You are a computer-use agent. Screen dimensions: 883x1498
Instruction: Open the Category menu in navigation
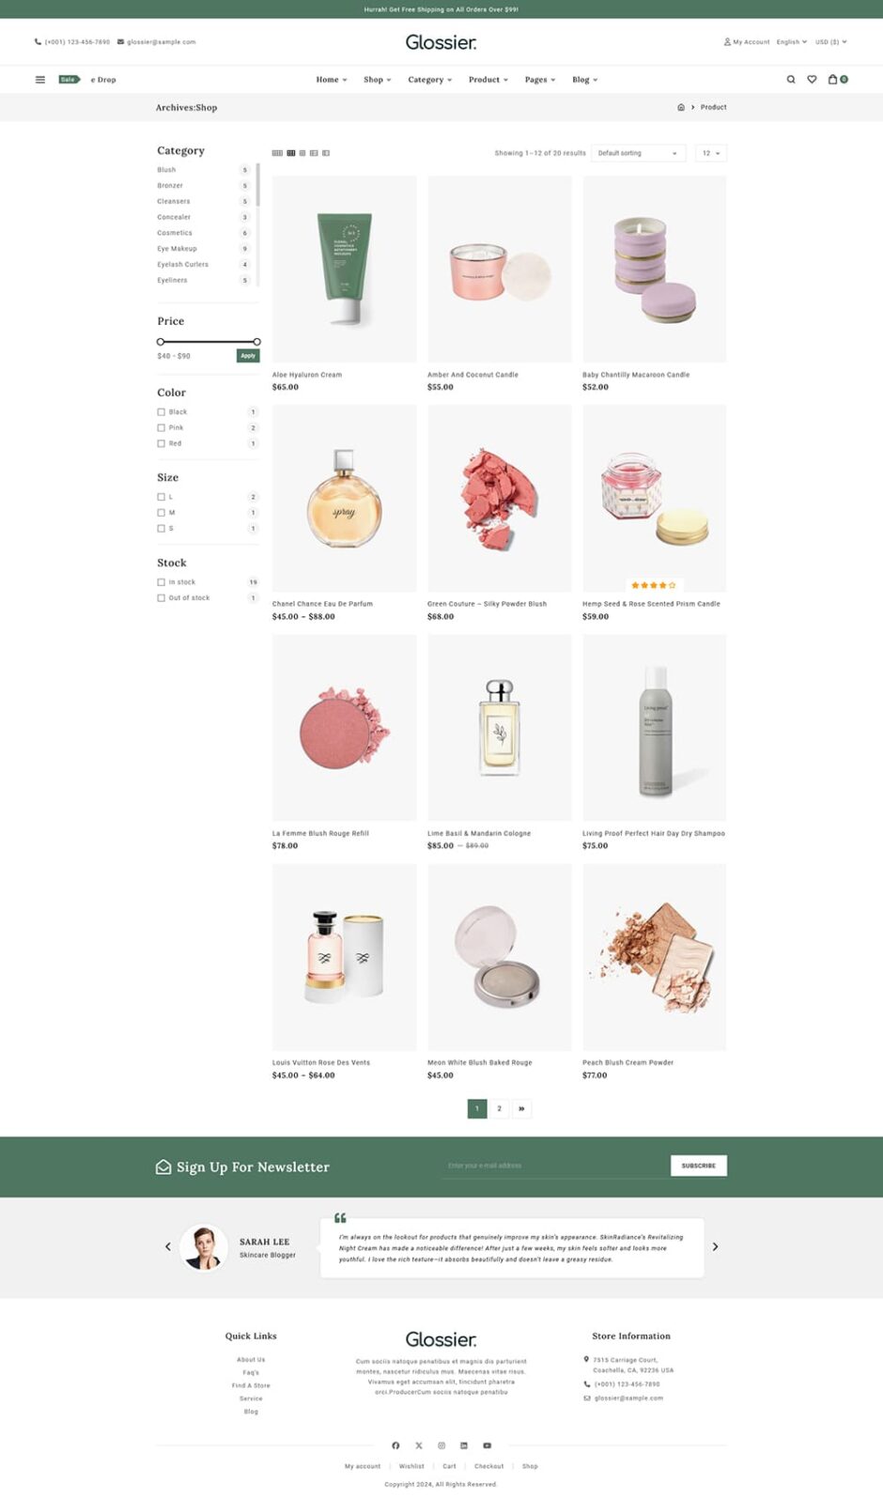point(429,80)
